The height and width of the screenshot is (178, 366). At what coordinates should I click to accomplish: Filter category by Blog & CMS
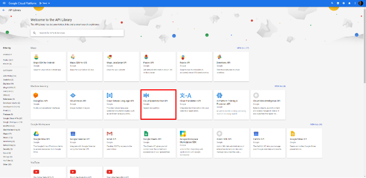(x=9, y=88)
